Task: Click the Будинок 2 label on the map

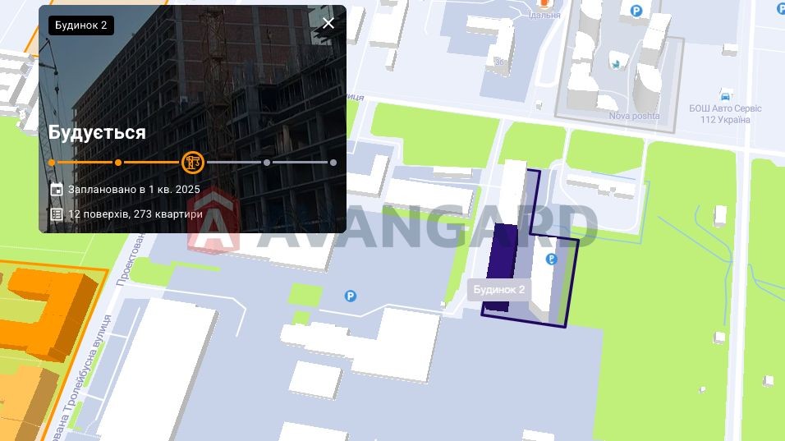Action: click(499, 290)
